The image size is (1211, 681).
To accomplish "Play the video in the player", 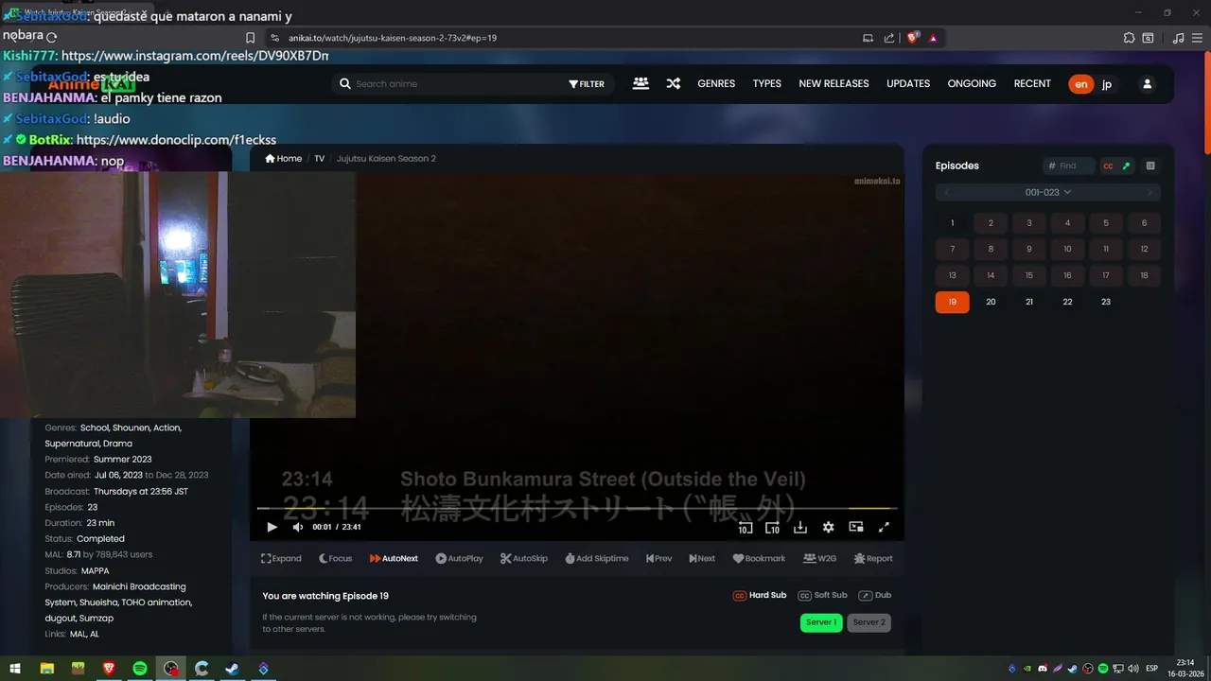I will pos(272,527).
